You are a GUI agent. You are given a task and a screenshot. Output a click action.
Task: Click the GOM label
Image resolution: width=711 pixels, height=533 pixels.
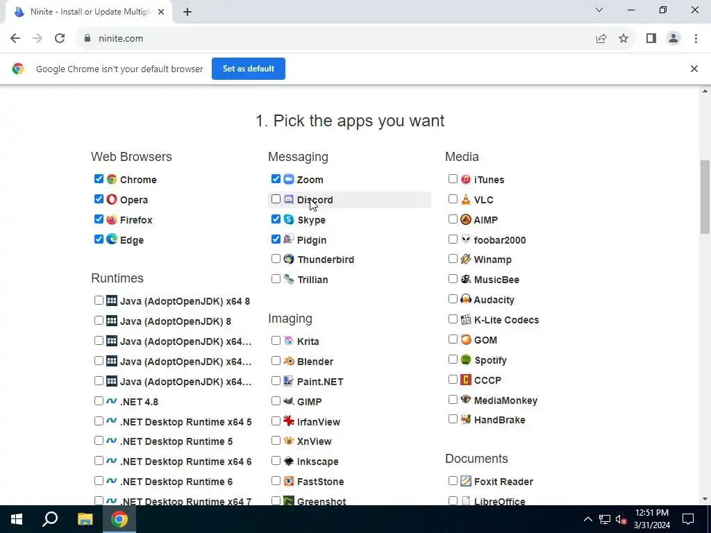pos(485,340)
